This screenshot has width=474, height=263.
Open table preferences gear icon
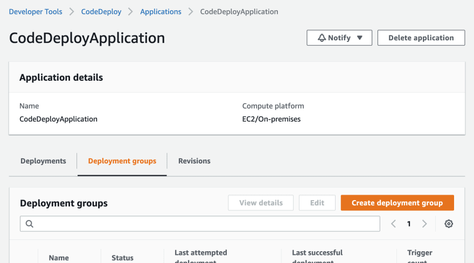[x=449, y=224]
